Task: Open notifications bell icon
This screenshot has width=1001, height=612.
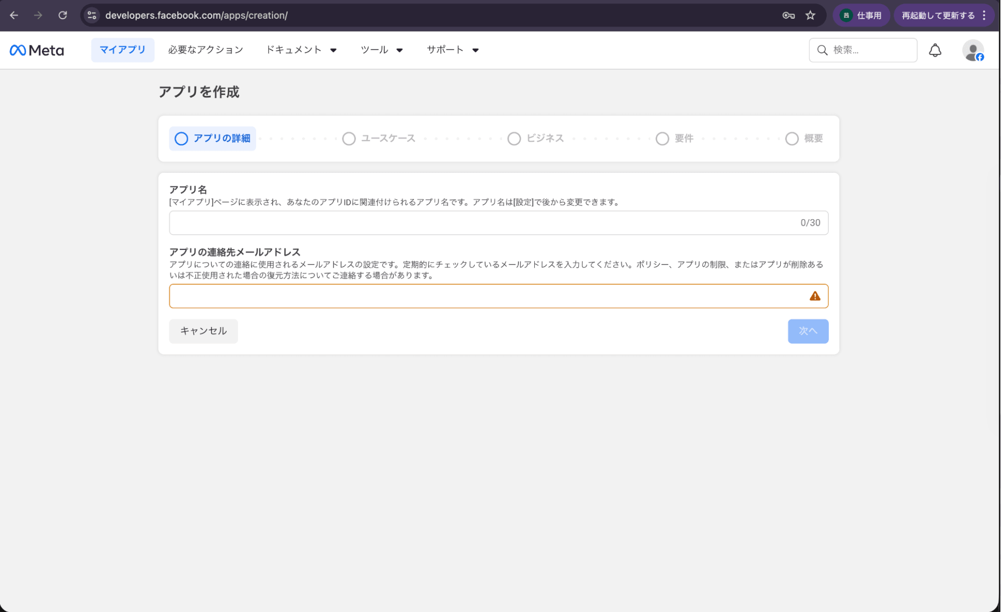Action: click(935, 50)
